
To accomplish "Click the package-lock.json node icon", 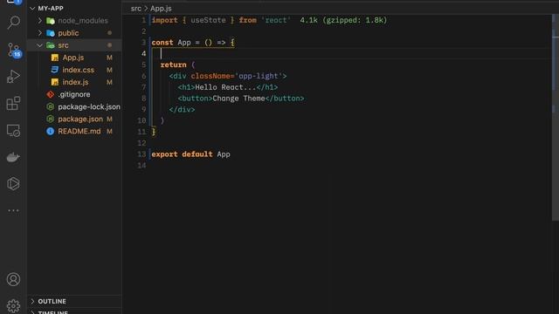I will tap(51, 106).
